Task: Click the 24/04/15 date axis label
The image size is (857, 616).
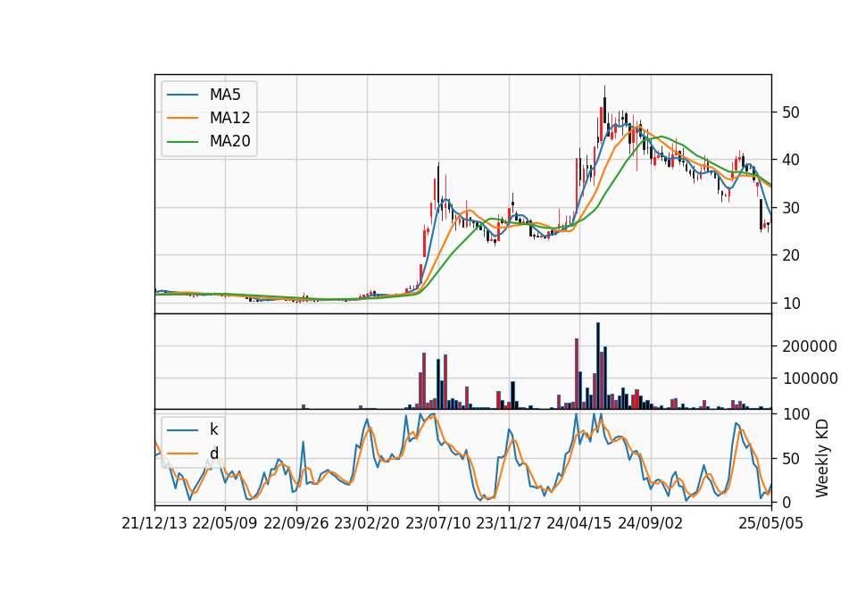Action: 579,524
